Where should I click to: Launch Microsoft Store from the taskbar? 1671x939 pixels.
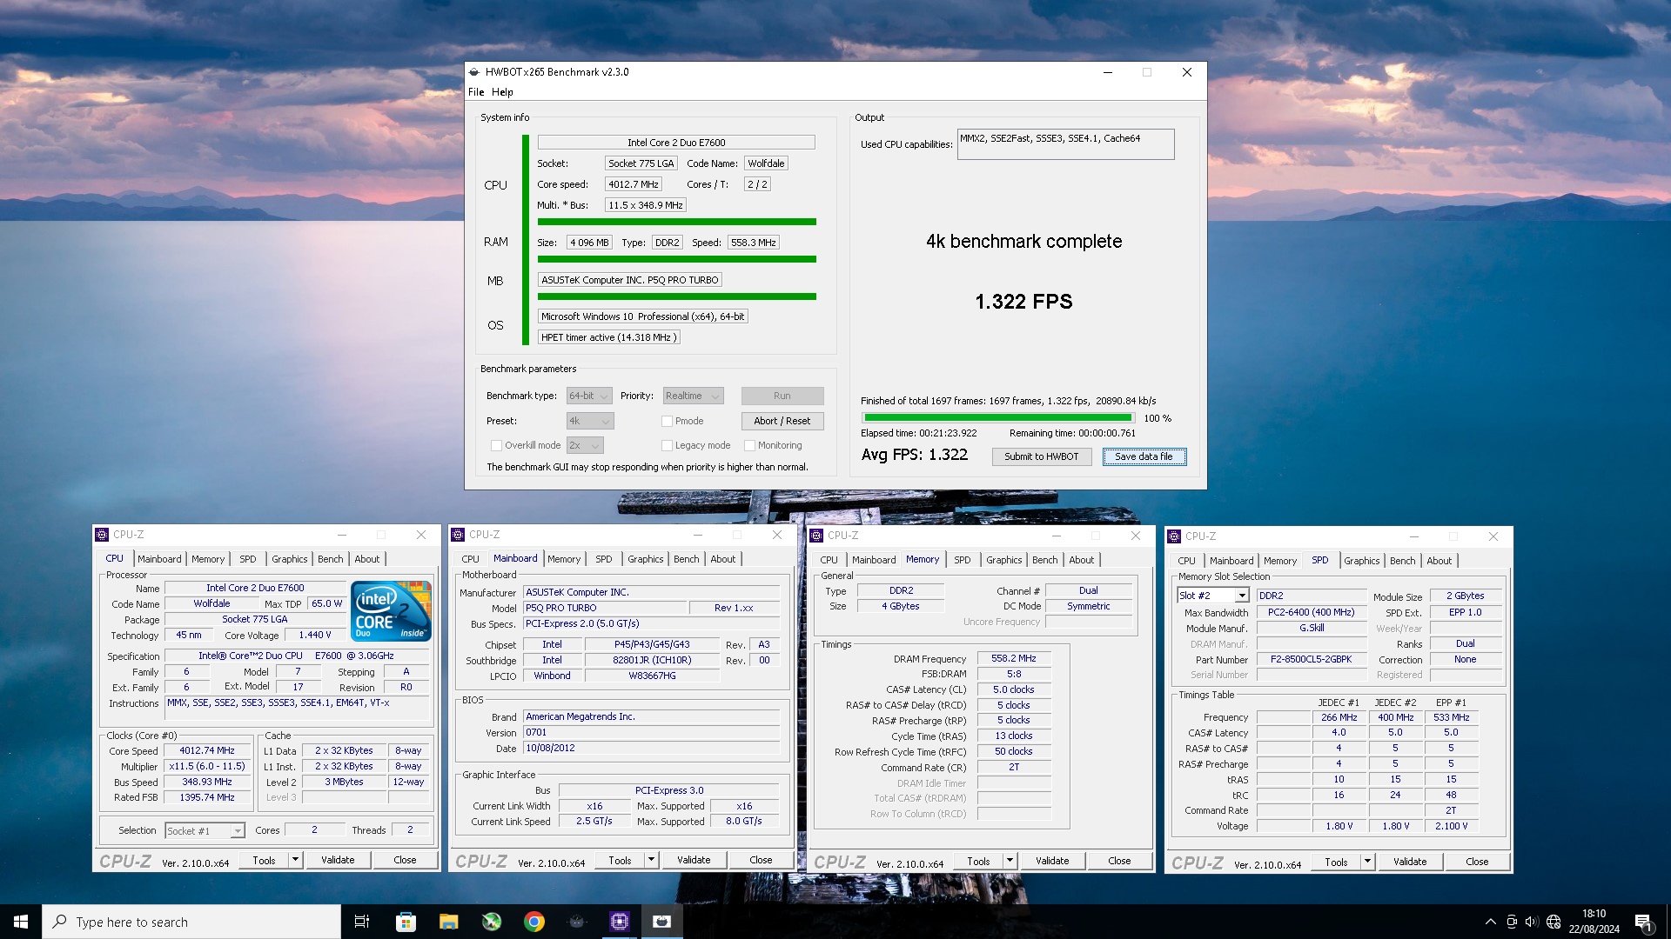click(x=406, y=922)
